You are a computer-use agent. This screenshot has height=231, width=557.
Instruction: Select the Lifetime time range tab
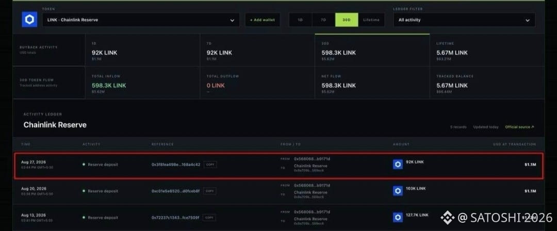point(371,20)
